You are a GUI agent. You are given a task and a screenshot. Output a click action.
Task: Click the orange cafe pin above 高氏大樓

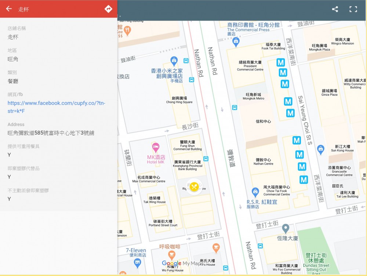pos(216,248)
